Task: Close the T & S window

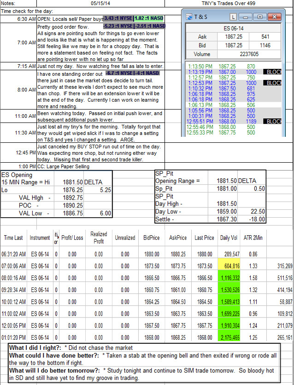Action: (x=275, y=17)
